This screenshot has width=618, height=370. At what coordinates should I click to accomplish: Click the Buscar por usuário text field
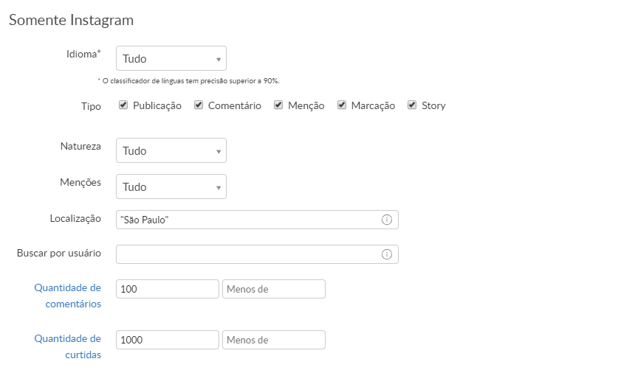click(247, 254)
